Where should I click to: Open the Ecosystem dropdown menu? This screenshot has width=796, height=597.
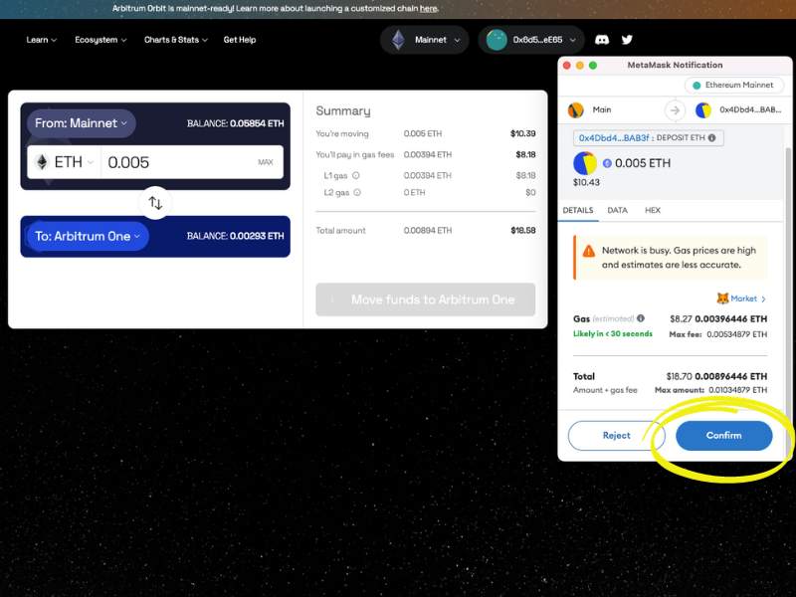[x=100, y=40]
